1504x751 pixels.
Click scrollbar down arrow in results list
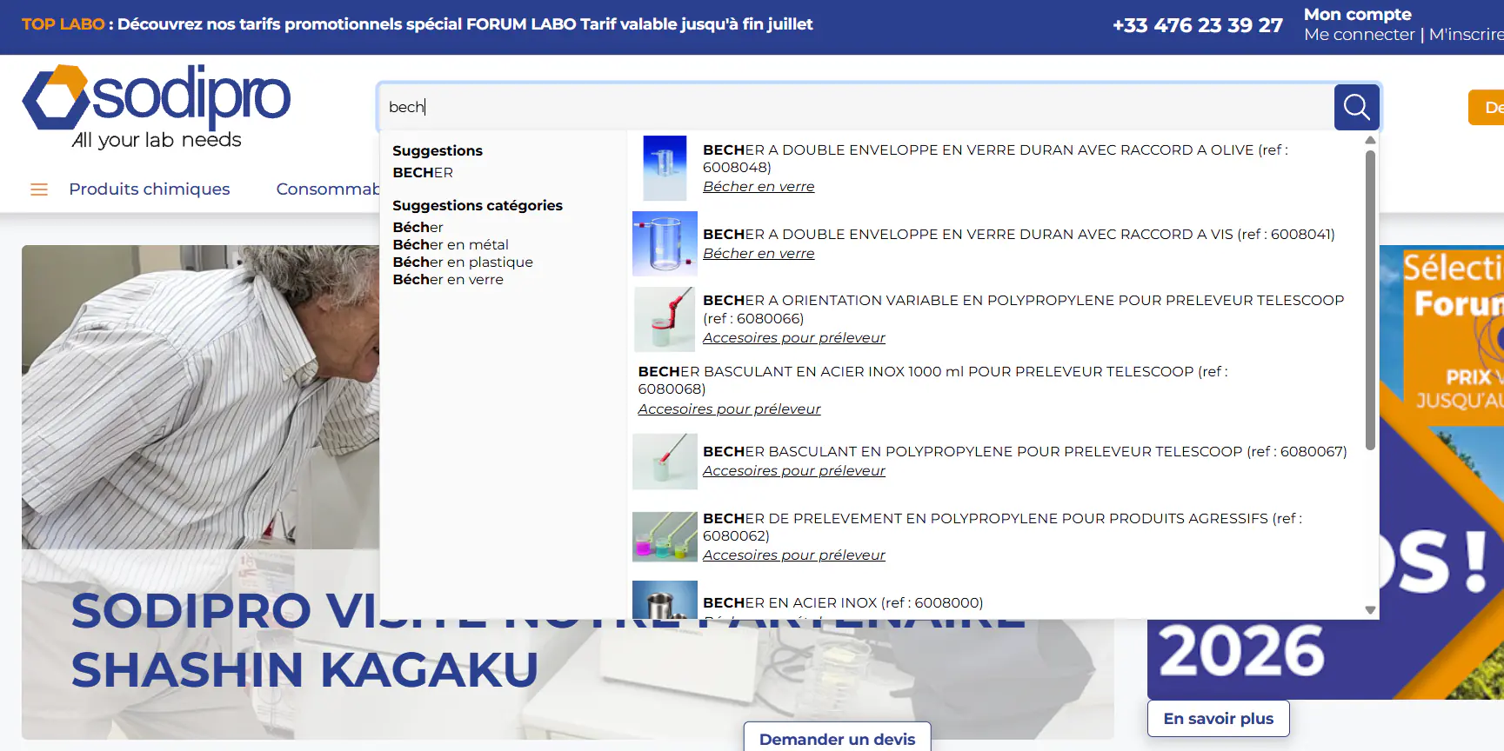click(x=1370, y=610)
